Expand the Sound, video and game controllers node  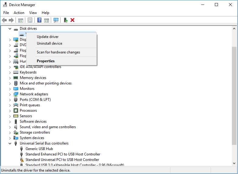pyautogui.click(x=10, y=127)
